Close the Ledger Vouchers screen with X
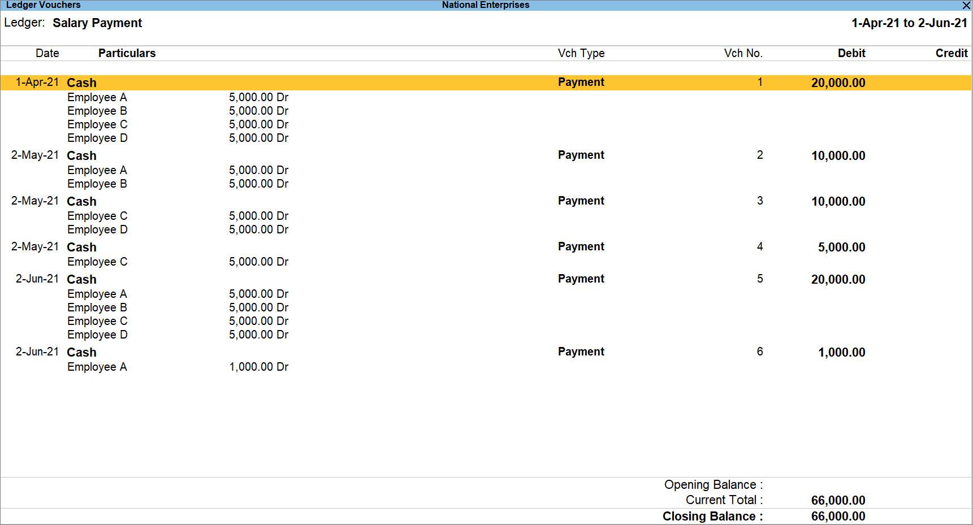Image resolution: width=973 pixels, height=525 pixels. (x=966, y=5)
